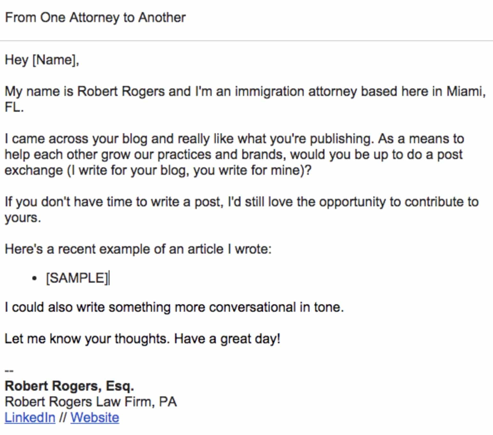Place cursor after the [SAMPLE] placeholder

click(109, 278)
